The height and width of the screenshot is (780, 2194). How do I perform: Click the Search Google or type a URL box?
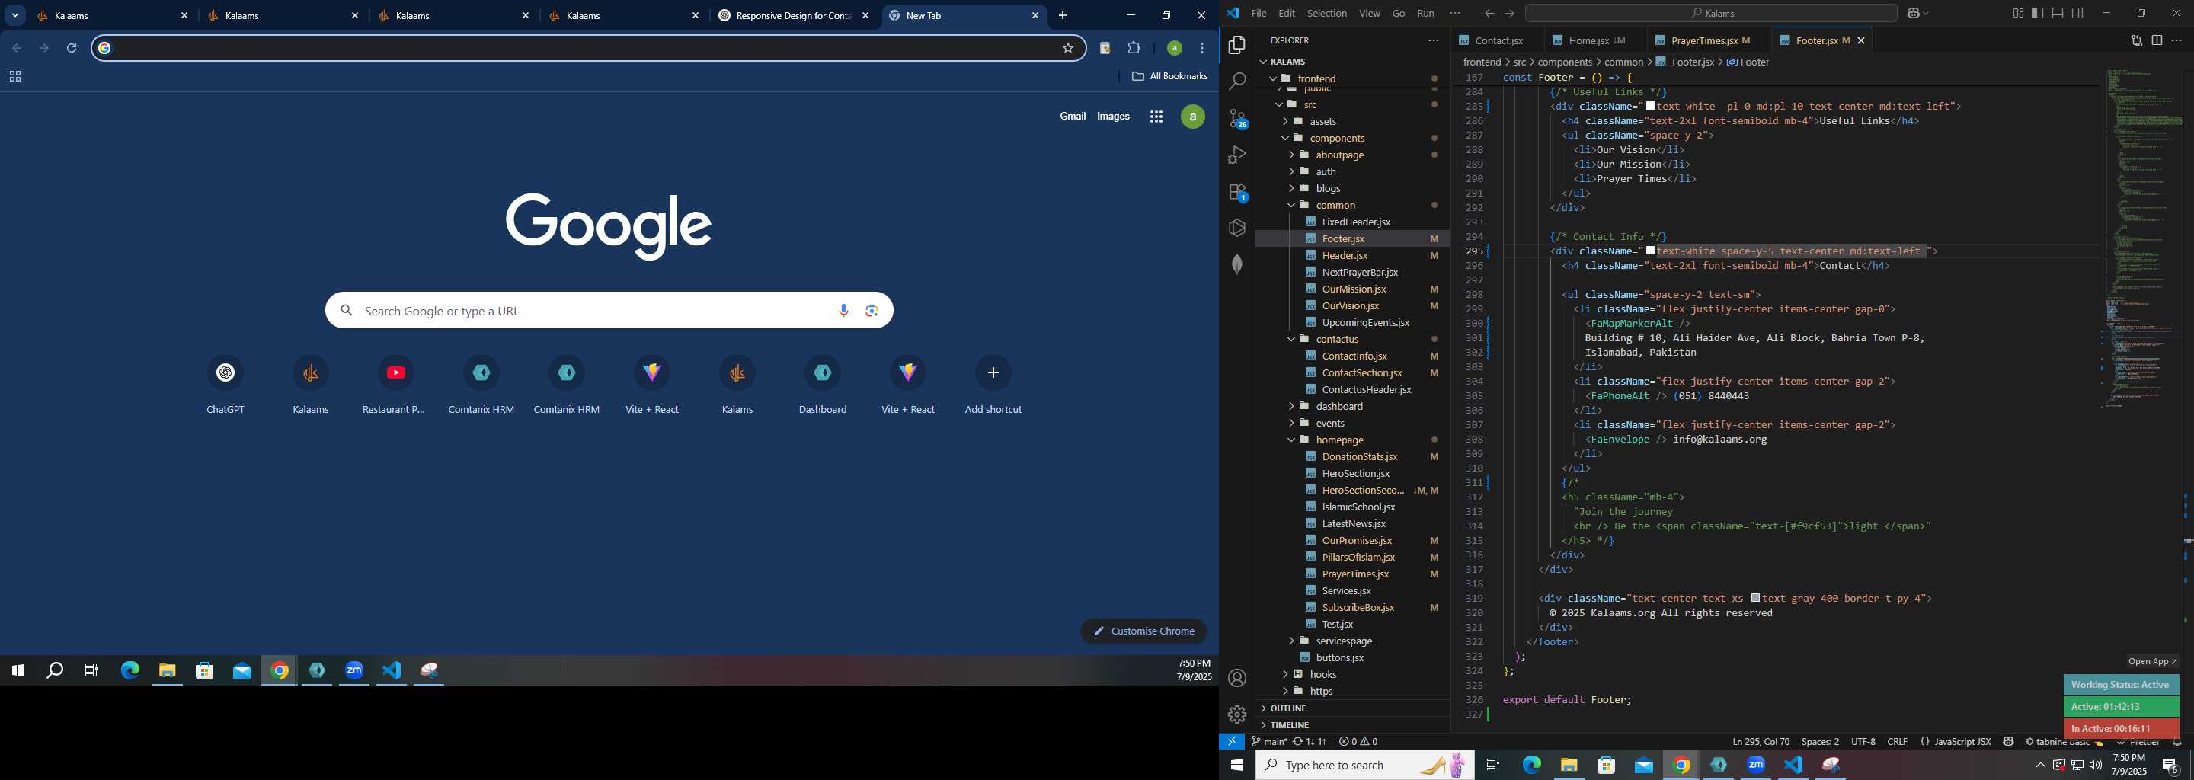609,311
